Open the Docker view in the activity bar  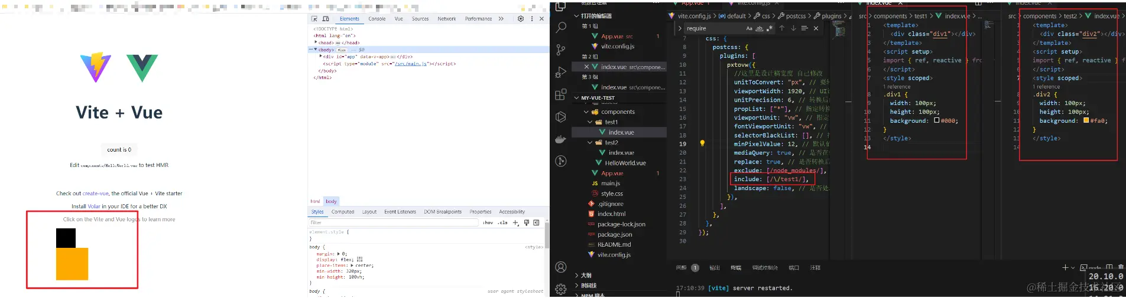[x=561, y=139]
